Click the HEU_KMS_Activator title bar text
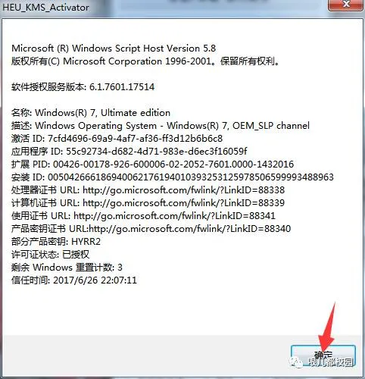The image size is (365, 379). (x=45, y=8)
